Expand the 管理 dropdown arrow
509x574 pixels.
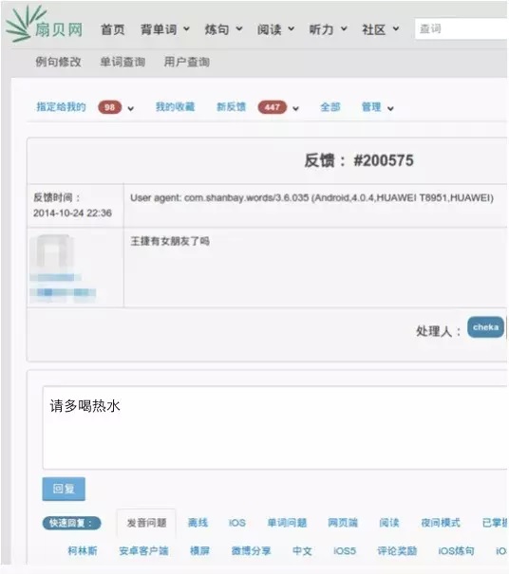pos(390,109)
